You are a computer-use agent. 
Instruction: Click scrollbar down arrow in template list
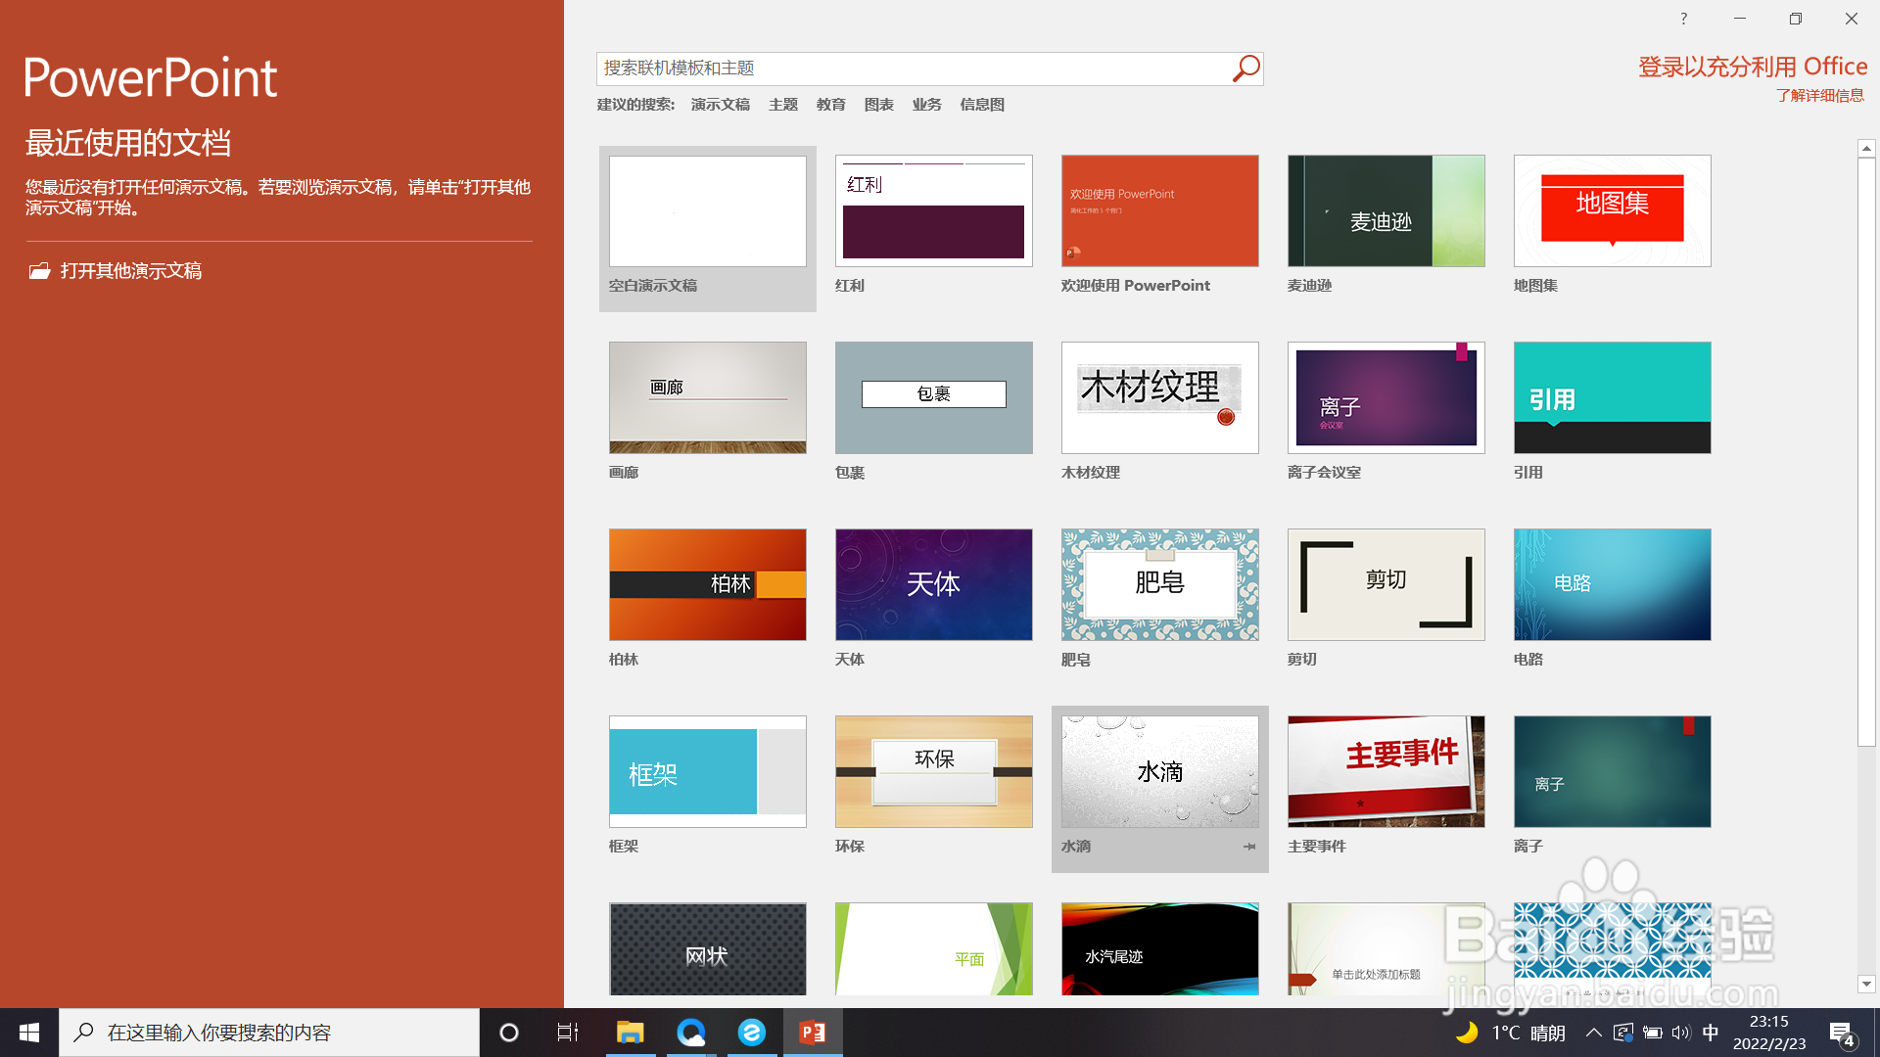[1866, 984]
